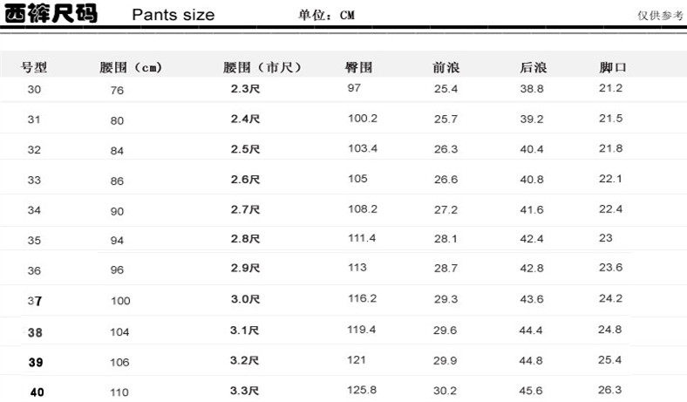Click the 号型 column header

[x=34, y=67]
